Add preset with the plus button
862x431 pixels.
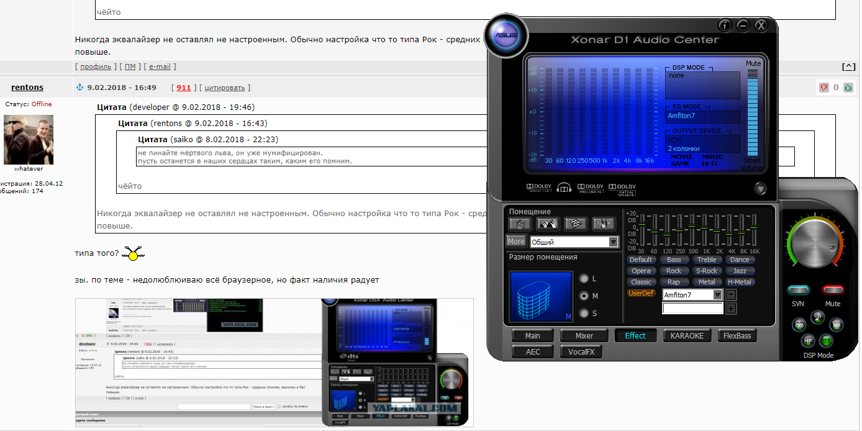click(x=731, y=309)
